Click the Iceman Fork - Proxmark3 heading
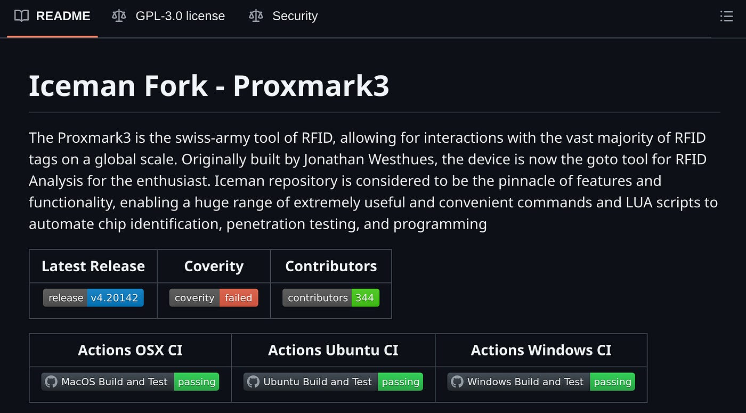The height and width of the screenshot is (413, 746). click(x=209, y=86)
